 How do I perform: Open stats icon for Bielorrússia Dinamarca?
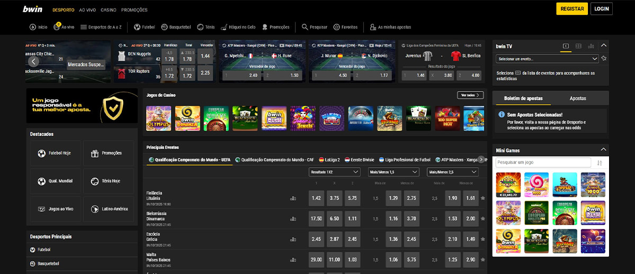[293, 219]
